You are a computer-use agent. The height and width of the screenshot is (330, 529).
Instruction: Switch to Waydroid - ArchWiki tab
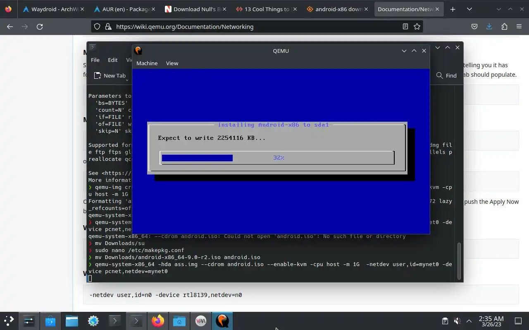[x=54, y=9]
